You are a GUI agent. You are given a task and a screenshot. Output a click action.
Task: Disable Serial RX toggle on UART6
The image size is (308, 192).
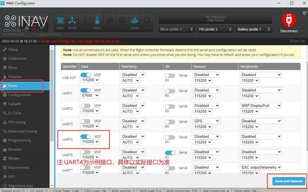point(170,153)
